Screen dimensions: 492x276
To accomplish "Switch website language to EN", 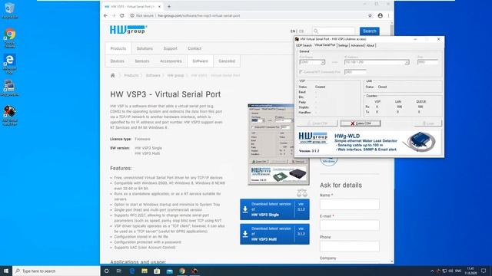I will [293, 31].
